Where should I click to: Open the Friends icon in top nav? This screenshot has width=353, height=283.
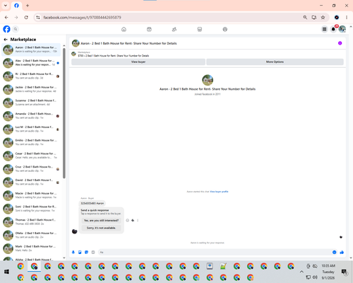click(174, 29)
